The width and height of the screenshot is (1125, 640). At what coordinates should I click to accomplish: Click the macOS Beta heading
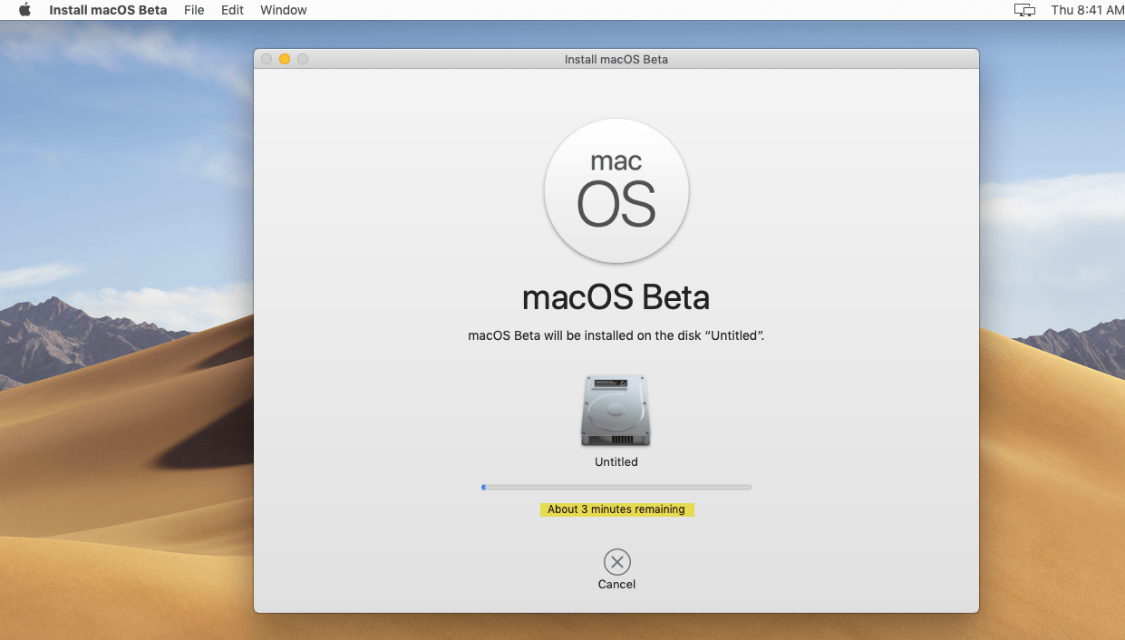pos(616,297)
